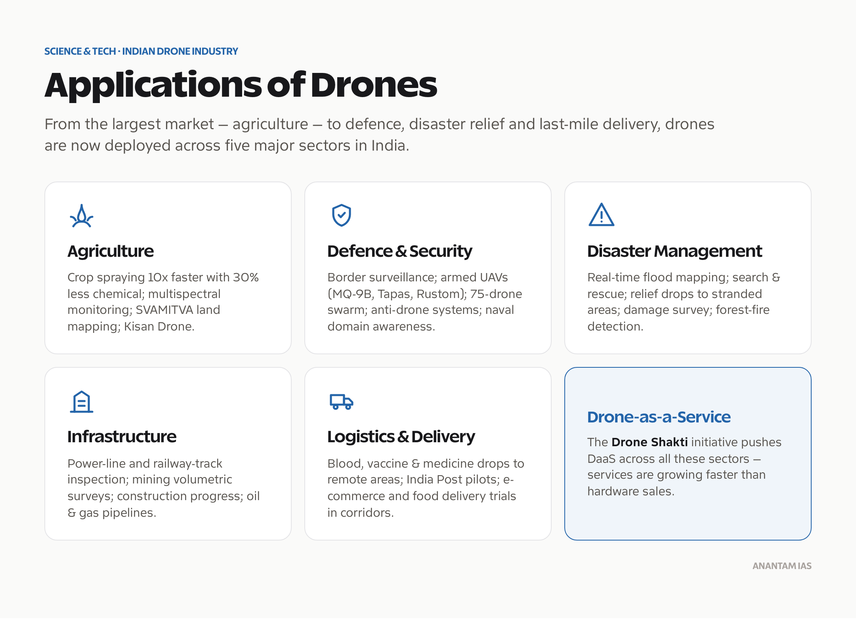The height and width of the screenshot is (619, 856).
Task: Click the Logistics & Delivery truck icon
Action: coord(342,402)
